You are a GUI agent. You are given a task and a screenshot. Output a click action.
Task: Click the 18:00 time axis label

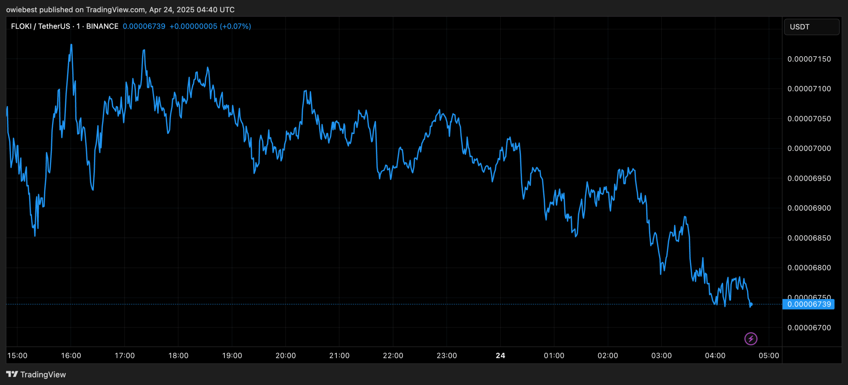178,356
